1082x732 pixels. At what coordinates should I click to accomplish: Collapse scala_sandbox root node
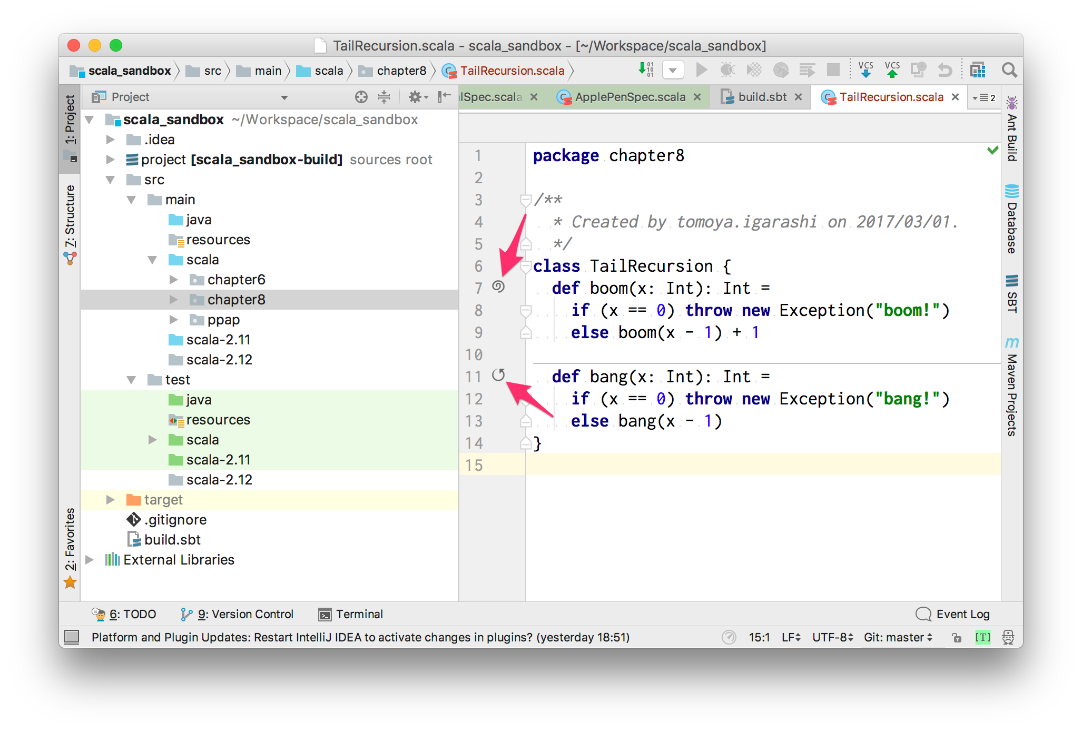90,120
